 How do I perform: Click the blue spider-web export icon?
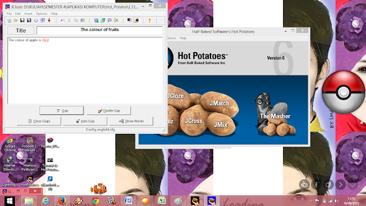click(x=42, y=21)
